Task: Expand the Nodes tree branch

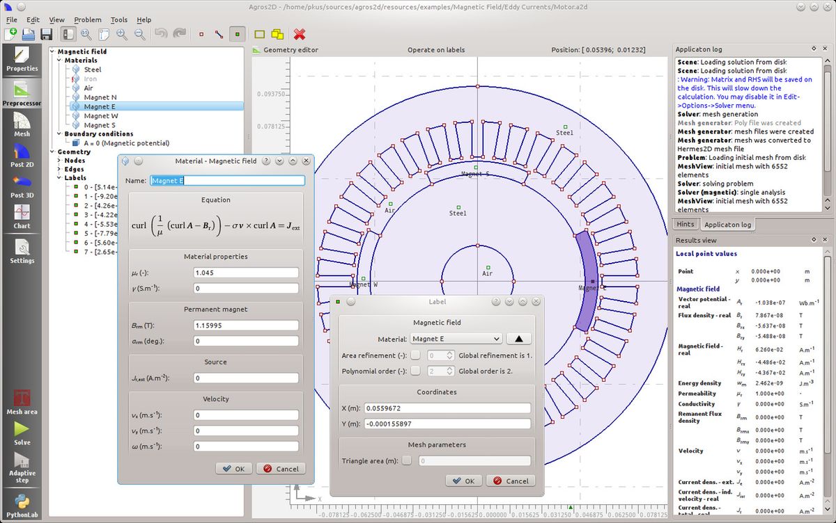Action: 59,161
